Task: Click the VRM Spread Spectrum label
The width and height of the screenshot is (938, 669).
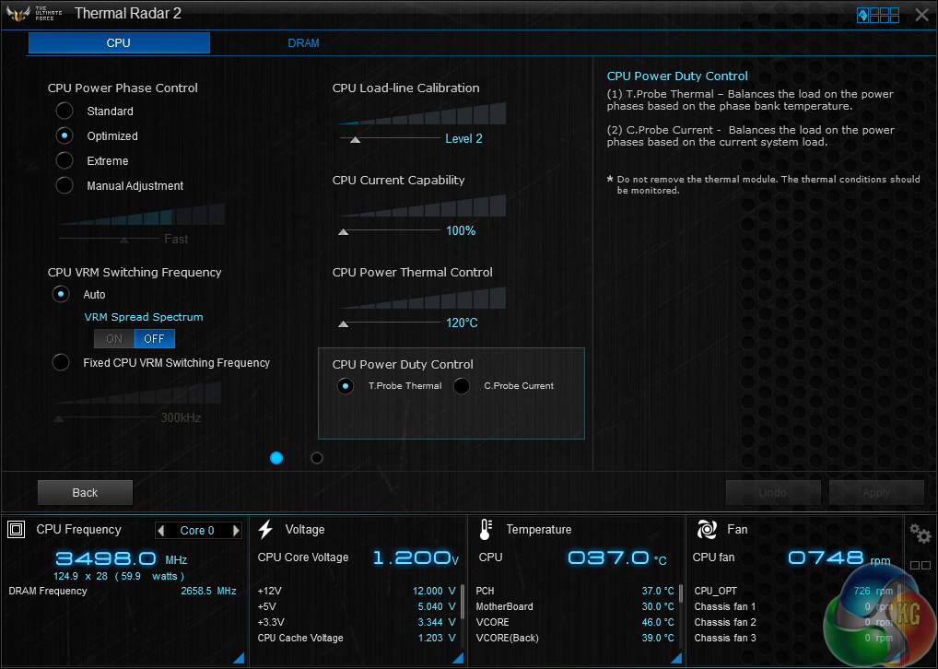Action: click(x=144, y=317)
